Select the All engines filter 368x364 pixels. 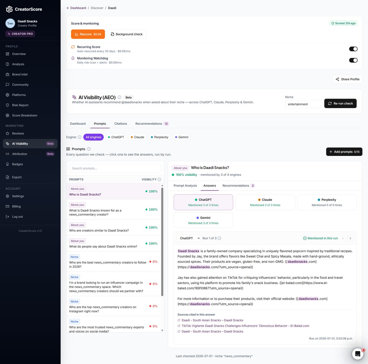tap(94, 137)
